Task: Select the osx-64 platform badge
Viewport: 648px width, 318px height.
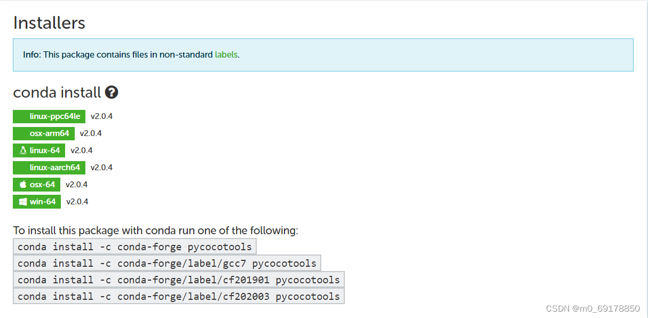Action: tap(36, 185)
